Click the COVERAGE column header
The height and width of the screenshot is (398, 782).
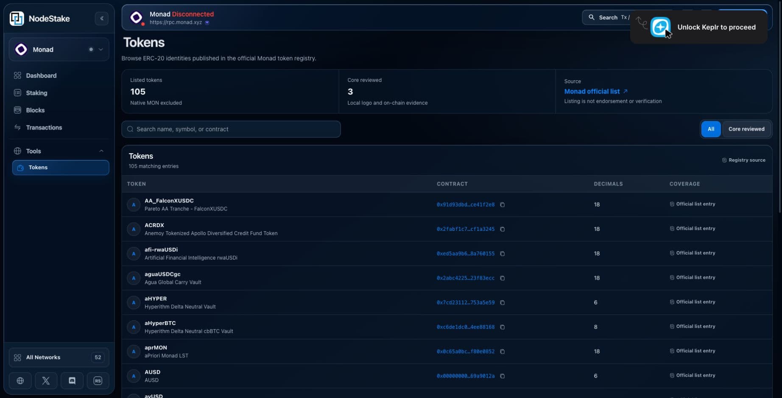[684, 184]
